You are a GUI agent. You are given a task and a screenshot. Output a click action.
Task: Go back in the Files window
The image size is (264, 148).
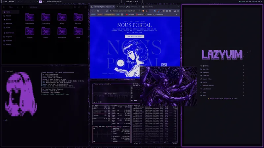point(22,7)
